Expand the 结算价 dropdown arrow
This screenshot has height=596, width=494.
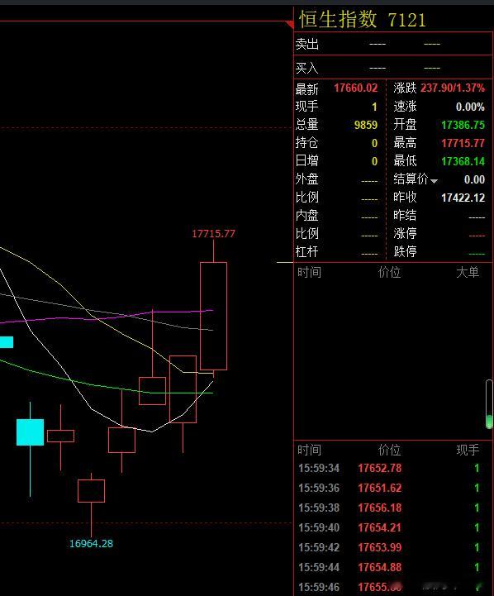point(434,181)
